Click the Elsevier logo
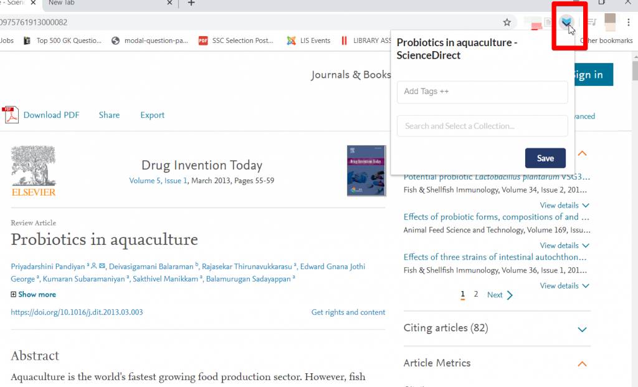 tap(34, 171)
